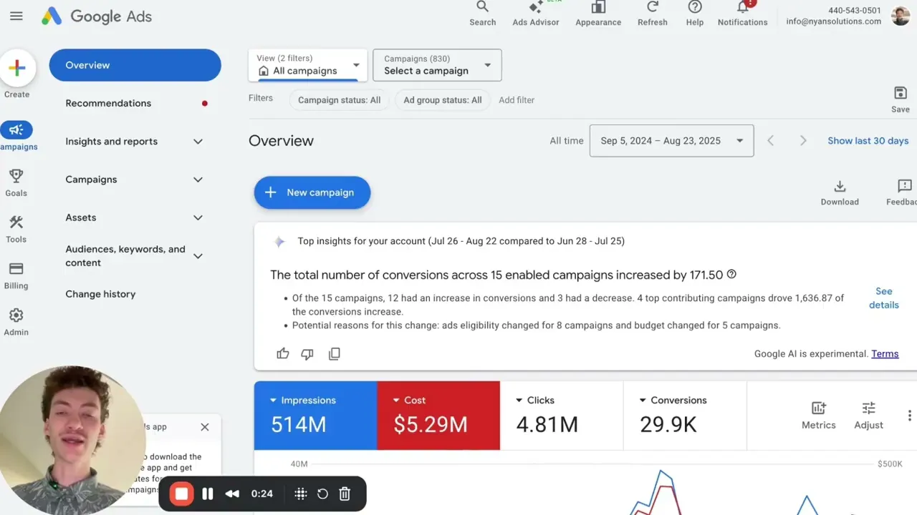Stop the screen recording
The image size is (917, 515).
point(182,494)
